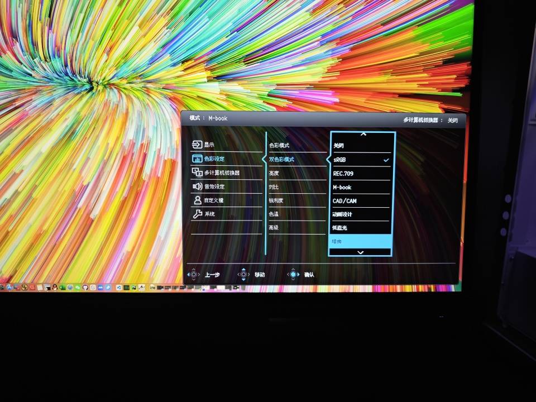536x402 pixels.
Task: Select the 色彩设定 chart icon
Action: point(197,159)
